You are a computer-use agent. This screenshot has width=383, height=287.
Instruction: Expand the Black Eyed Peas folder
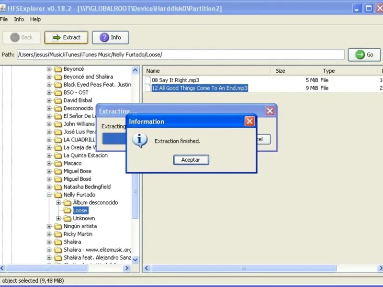coord(49,85)
